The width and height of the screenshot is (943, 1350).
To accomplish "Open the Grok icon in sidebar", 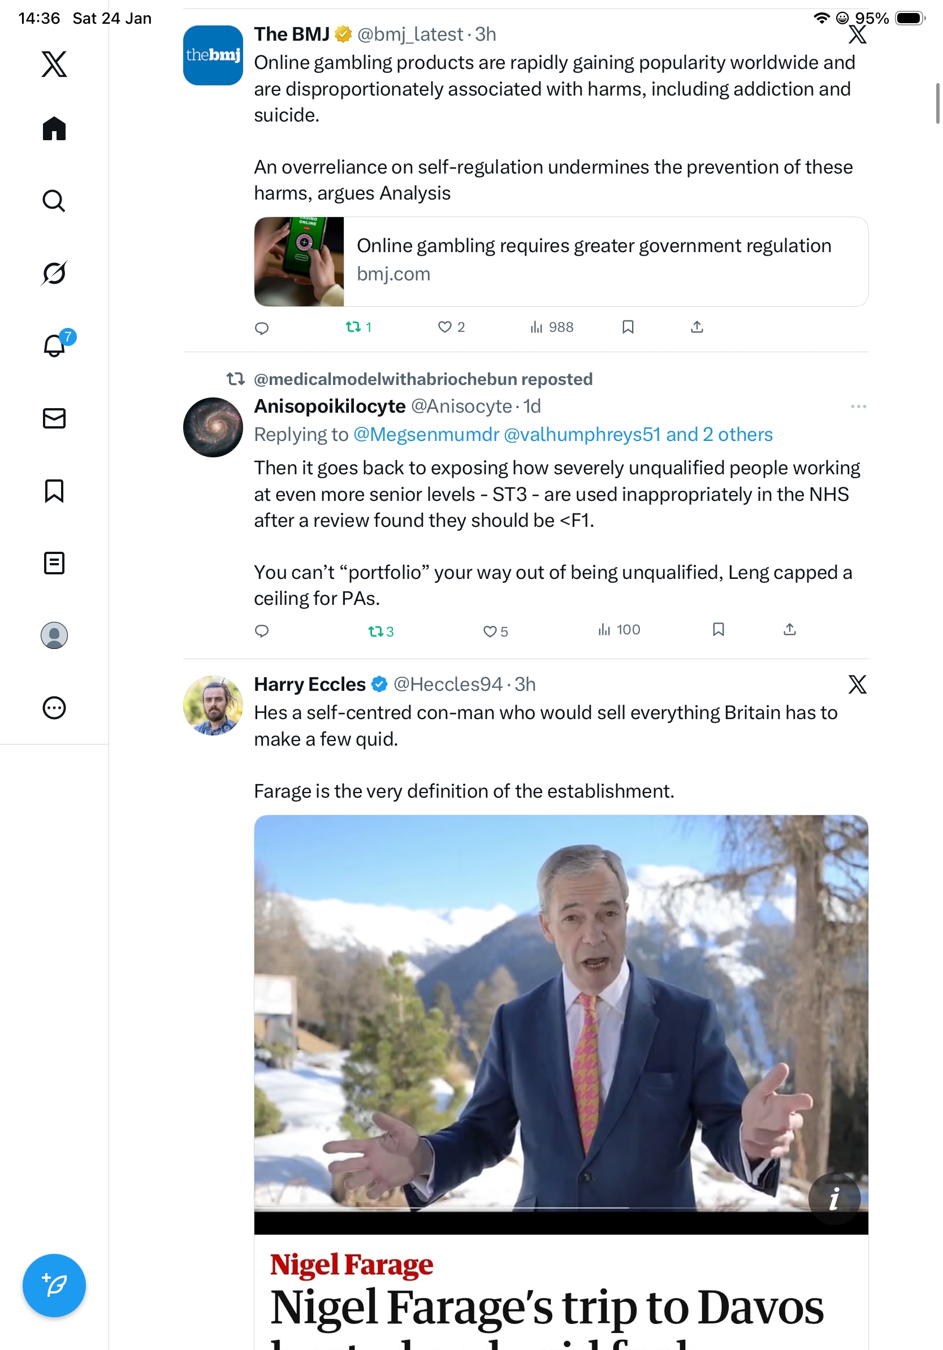I will (x=54, y=273).
